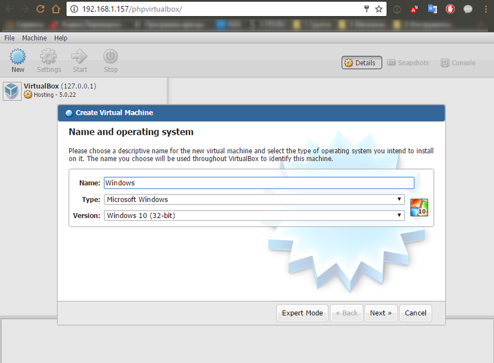Click the Stop power toolbar icon
Screen dimensions: 494x363
click(x=110, y=57)
